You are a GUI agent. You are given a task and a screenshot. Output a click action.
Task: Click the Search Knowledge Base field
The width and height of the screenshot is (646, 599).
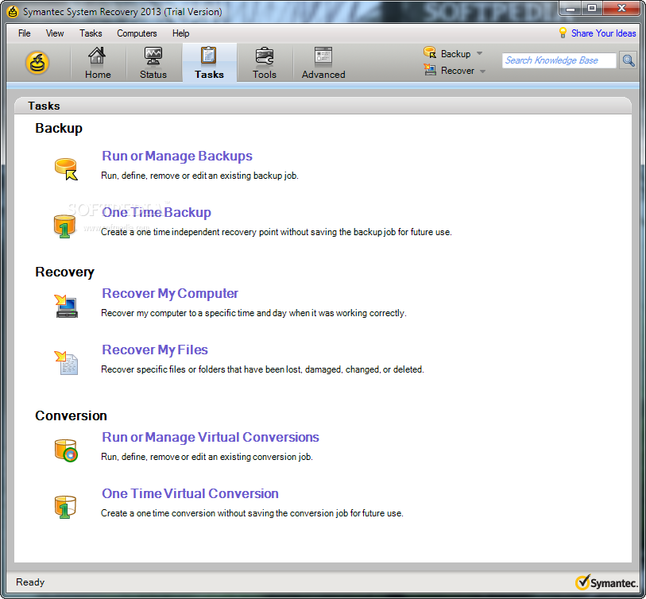click(559, 60)
